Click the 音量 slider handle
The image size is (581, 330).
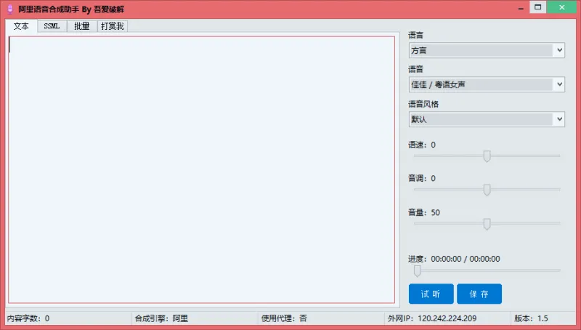click(x=487, y=224)
